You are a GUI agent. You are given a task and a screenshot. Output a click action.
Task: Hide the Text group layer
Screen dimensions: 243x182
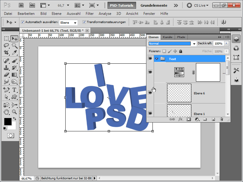[150, 59]
